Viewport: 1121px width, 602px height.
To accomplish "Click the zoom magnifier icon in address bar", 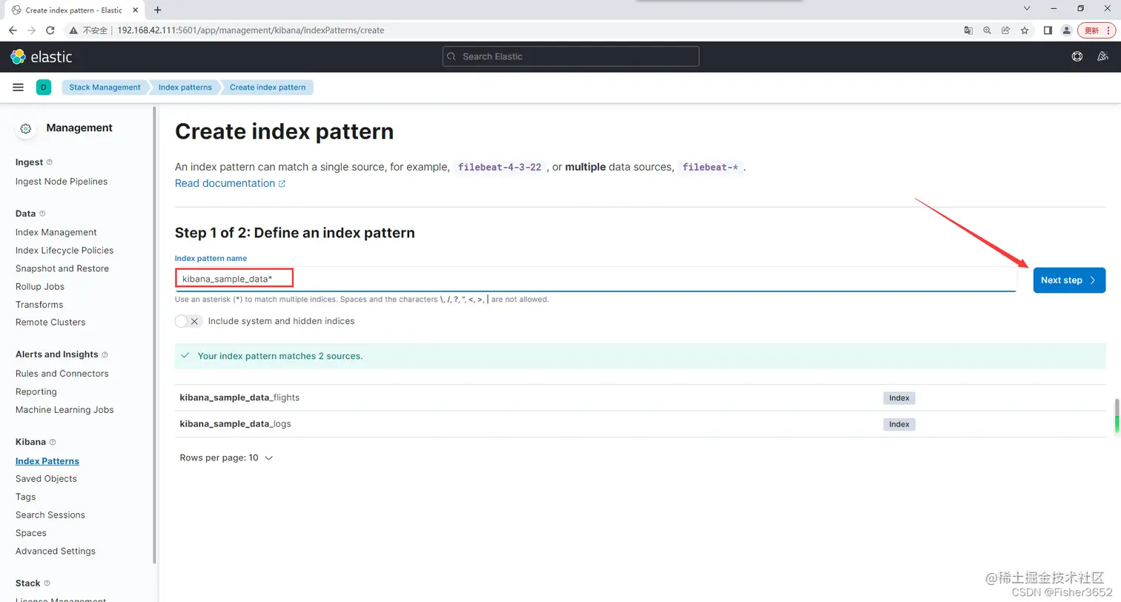I will click(x=987, y=30).
